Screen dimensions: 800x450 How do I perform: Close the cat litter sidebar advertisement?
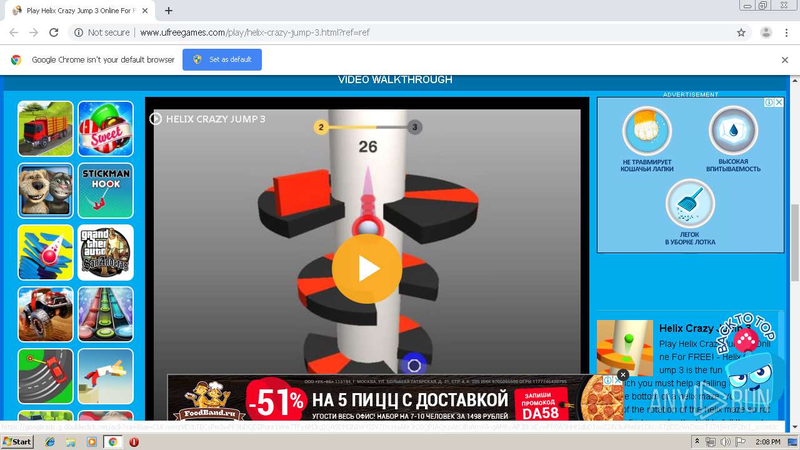pyautogui.click(x=779, y=102)
